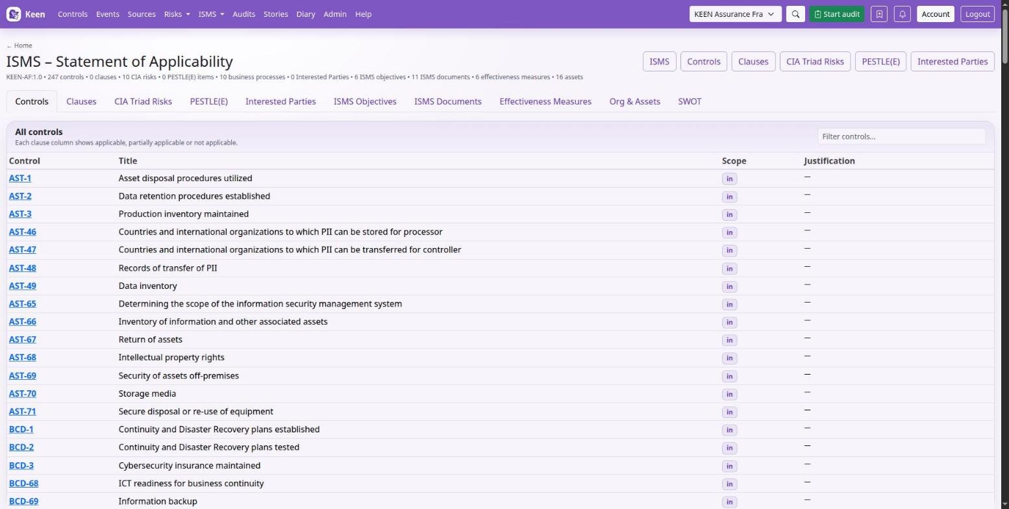Screen dimensions: 1009x509
Task: Go back via the Home breadcrumb
Action: [x=19, y=45]
